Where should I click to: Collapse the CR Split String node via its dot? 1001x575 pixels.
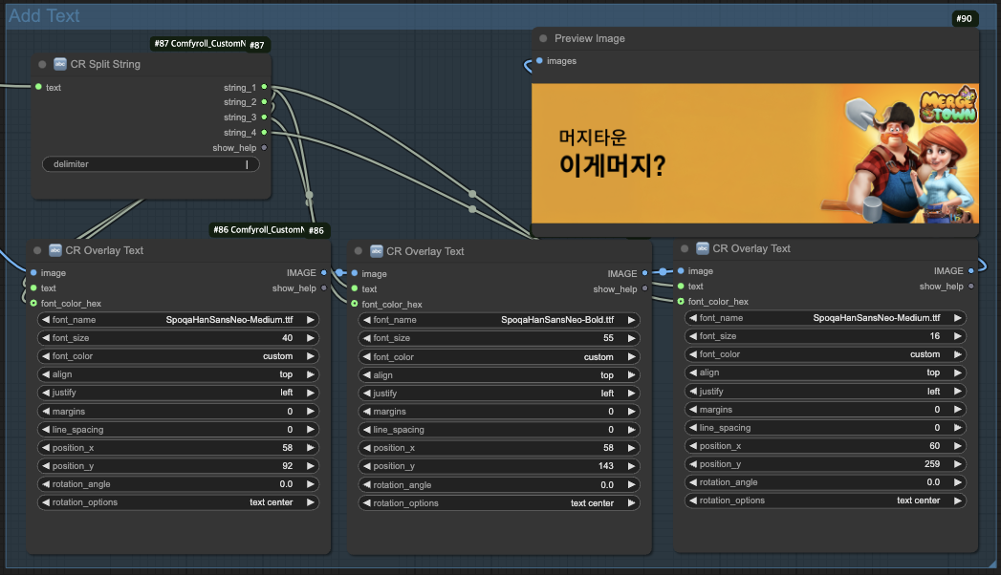pyautogui.click(x=42, y=64)
